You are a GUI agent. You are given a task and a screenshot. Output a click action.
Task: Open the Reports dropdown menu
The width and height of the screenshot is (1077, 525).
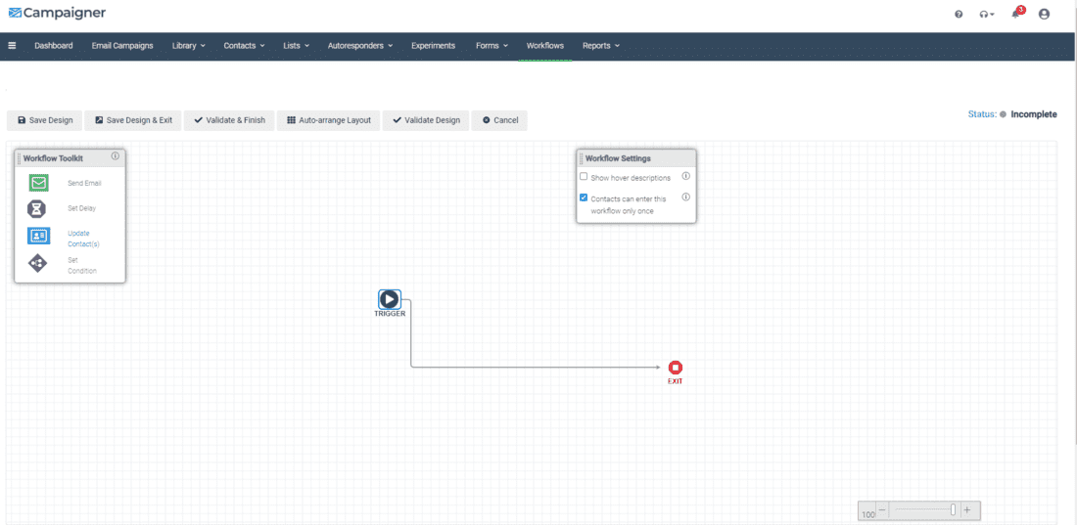(600, 46)
